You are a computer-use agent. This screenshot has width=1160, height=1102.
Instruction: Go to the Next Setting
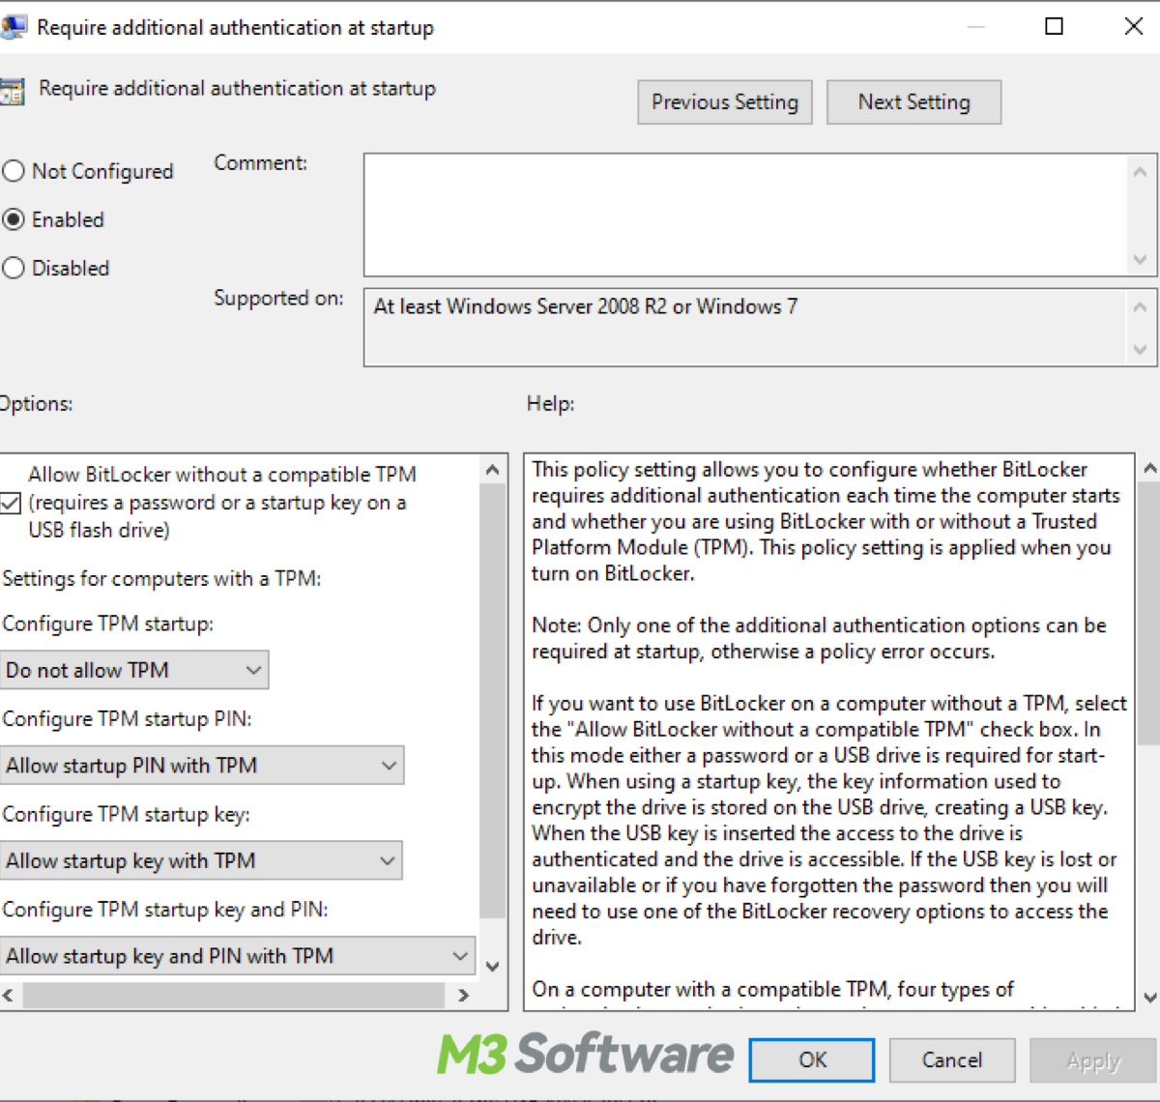[913, 102]
